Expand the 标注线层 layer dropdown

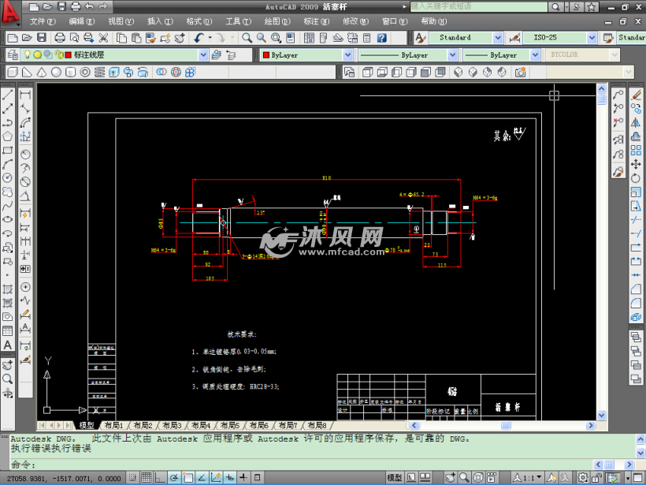(x=203, y=55)
